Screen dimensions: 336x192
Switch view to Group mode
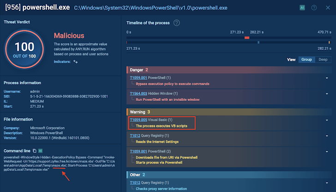(x=306, y=59)
